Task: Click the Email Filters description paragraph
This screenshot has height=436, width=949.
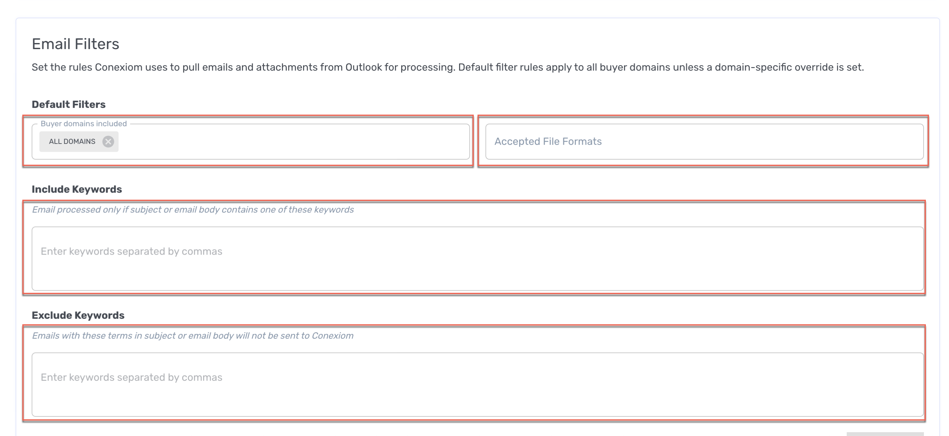Action: pyautogui.click(x=447, y=67)
